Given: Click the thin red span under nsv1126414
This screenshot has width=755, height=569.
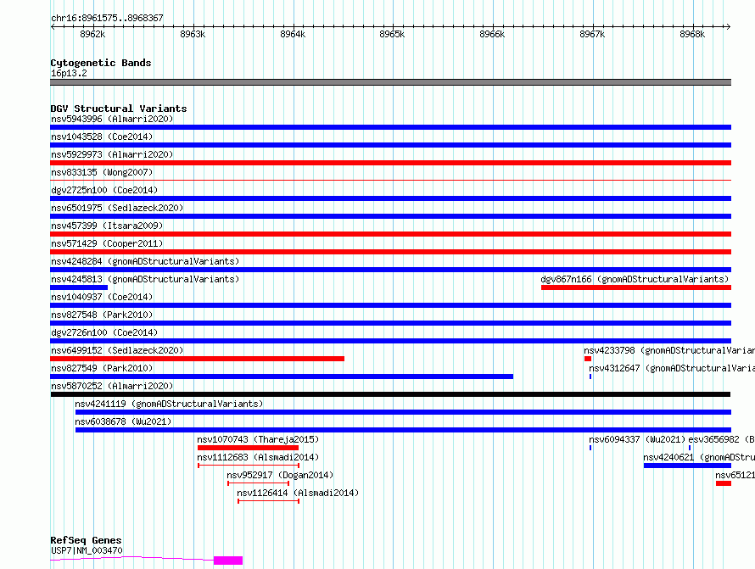Looking at the screenshot, I should 269,501.
